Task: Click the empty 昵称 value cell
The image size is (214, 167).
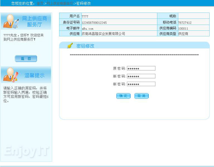Action: click(x=194, y=16)
